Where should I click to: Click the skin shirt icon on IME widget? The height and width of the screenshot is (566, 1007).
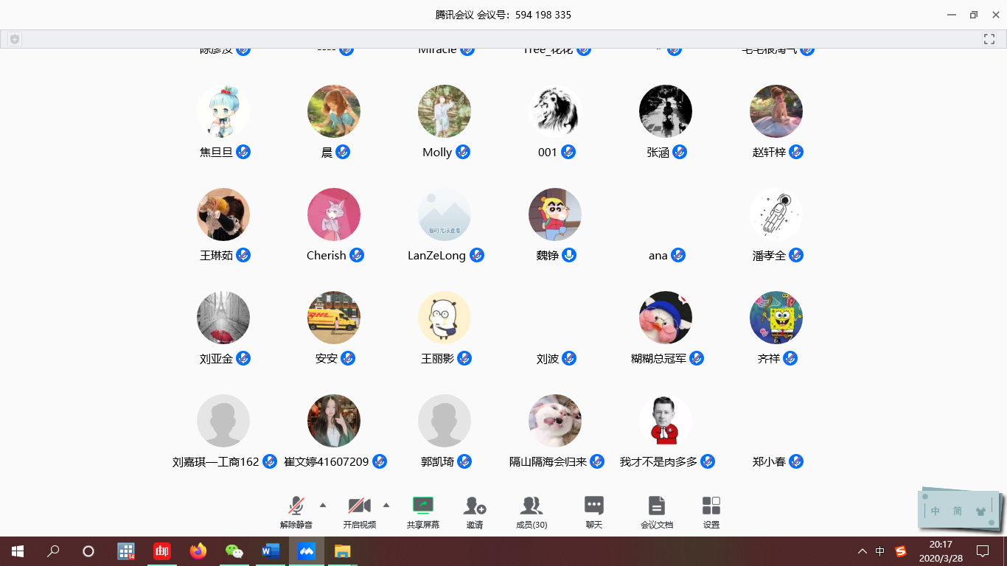(x=980, y=510)
